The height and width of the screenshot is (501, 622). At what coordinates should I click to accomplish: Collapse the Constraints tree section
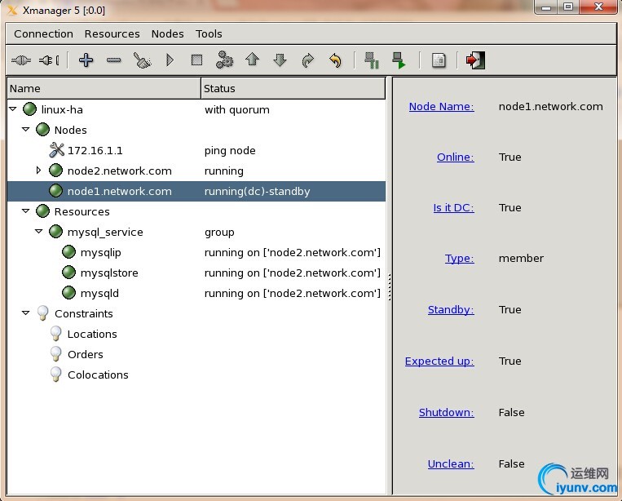(x=26, y=313)
